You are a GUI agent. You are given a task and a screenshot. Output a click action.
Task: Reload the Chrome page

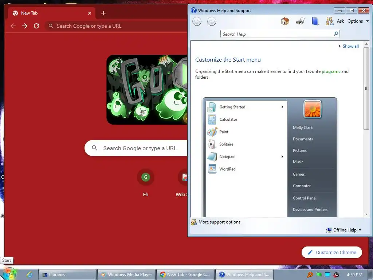pos(36,26)
